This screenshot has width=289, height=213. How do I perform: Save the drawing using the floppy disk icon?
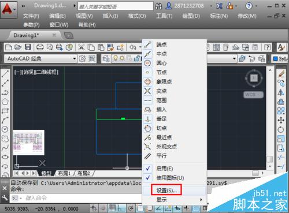pos(28,47)
